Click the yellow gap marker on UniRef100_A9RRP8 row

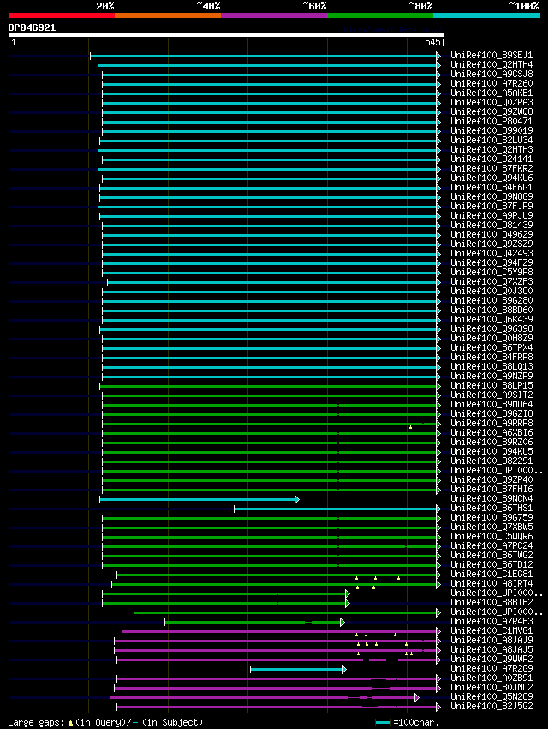click(411, 427)
